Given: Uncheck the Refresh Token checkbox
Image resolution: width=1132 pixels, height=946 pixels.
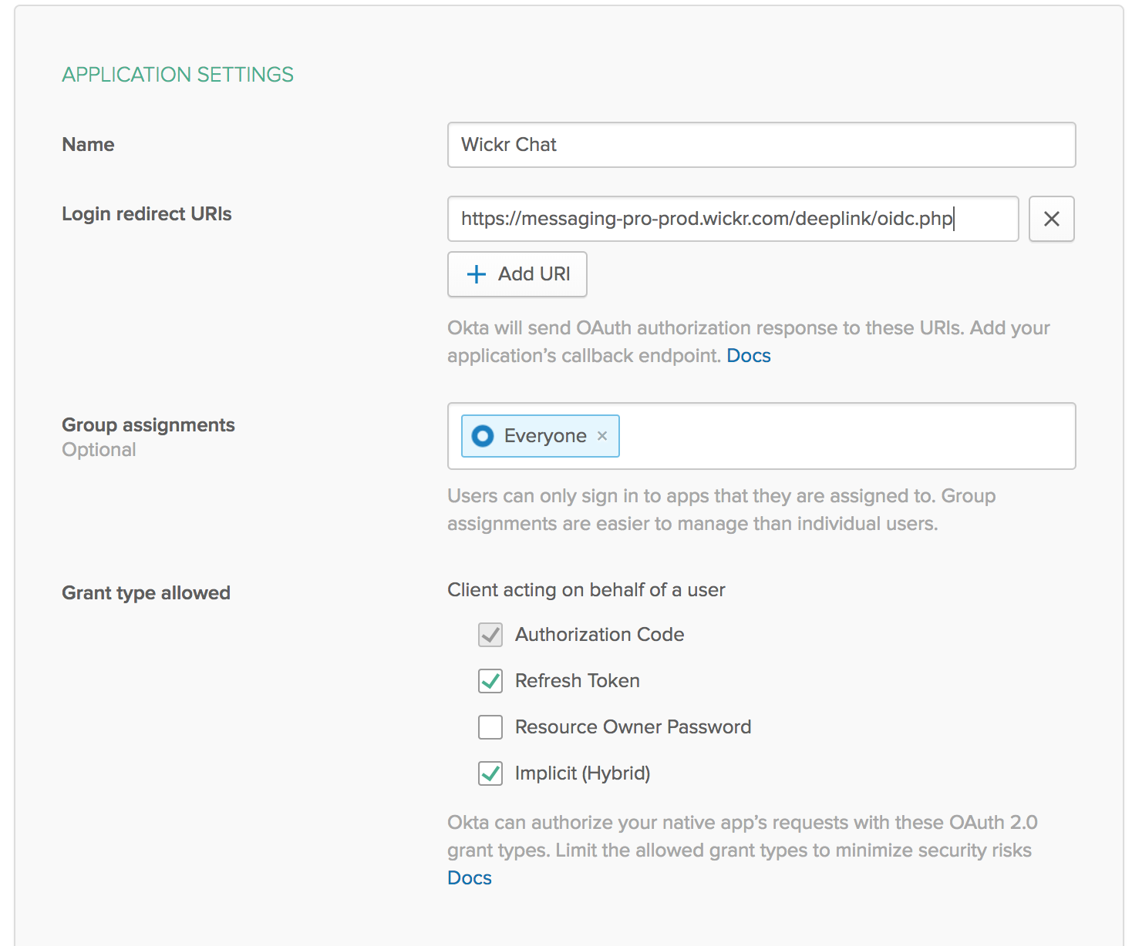Looking at the screenshot, I should (x=490, y=681).
